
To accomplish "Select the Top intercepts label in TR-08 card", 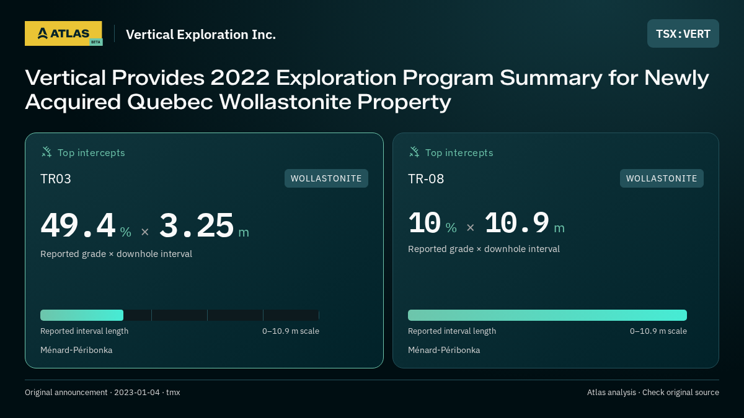I will tap(459, 152).
